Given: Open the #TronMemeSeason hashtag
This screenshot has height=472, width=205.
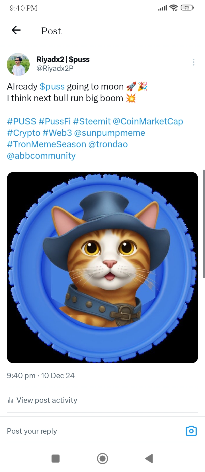Looking at the screenshot, I should 46,144.
